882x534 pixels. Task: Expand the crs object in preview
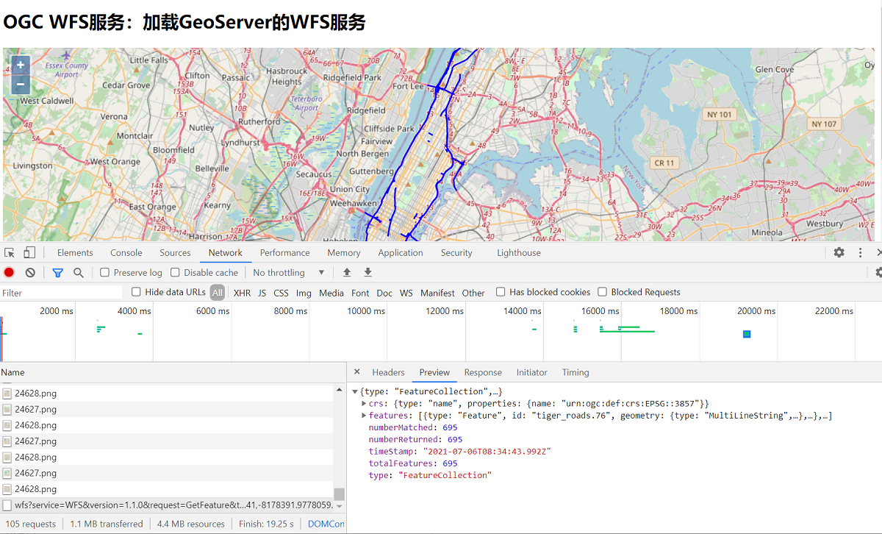[x=365, y=404]
